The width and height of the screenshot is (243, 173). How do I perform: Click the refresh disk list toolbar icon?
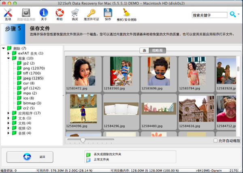[26, 13]
